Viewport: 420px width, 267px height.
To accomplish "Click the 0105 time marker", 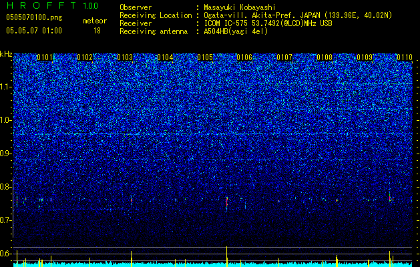I will coord(204,57).
